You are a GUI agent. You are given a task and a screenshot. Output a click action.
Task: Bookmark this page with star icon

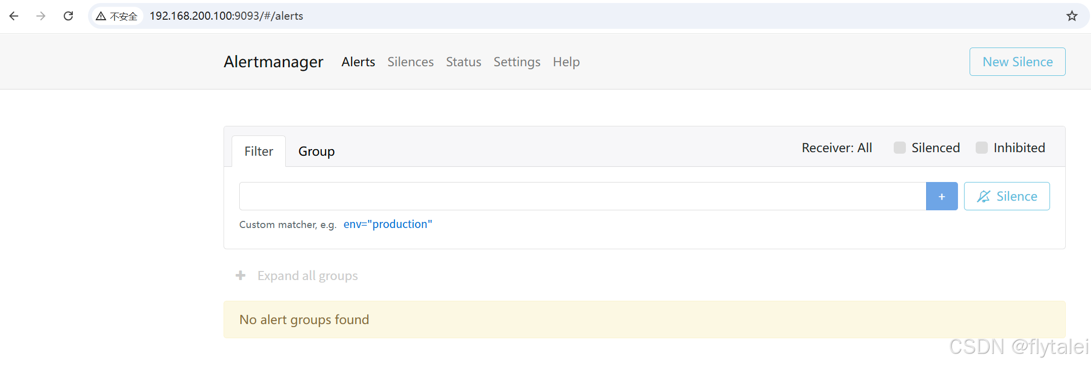pyautogui.click(x=1072, y=16)
